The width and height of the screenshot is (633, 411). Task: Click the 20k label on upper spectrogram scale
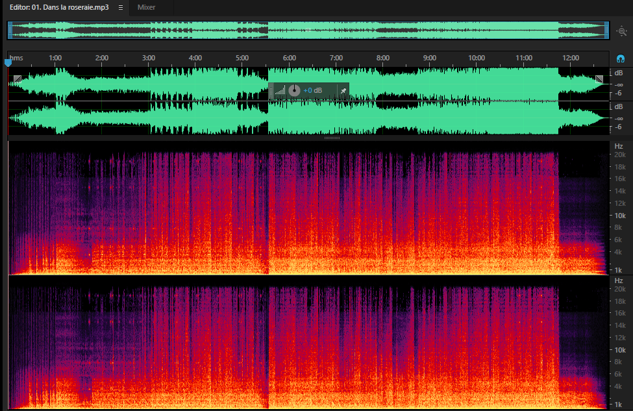[x=619, y=155]
